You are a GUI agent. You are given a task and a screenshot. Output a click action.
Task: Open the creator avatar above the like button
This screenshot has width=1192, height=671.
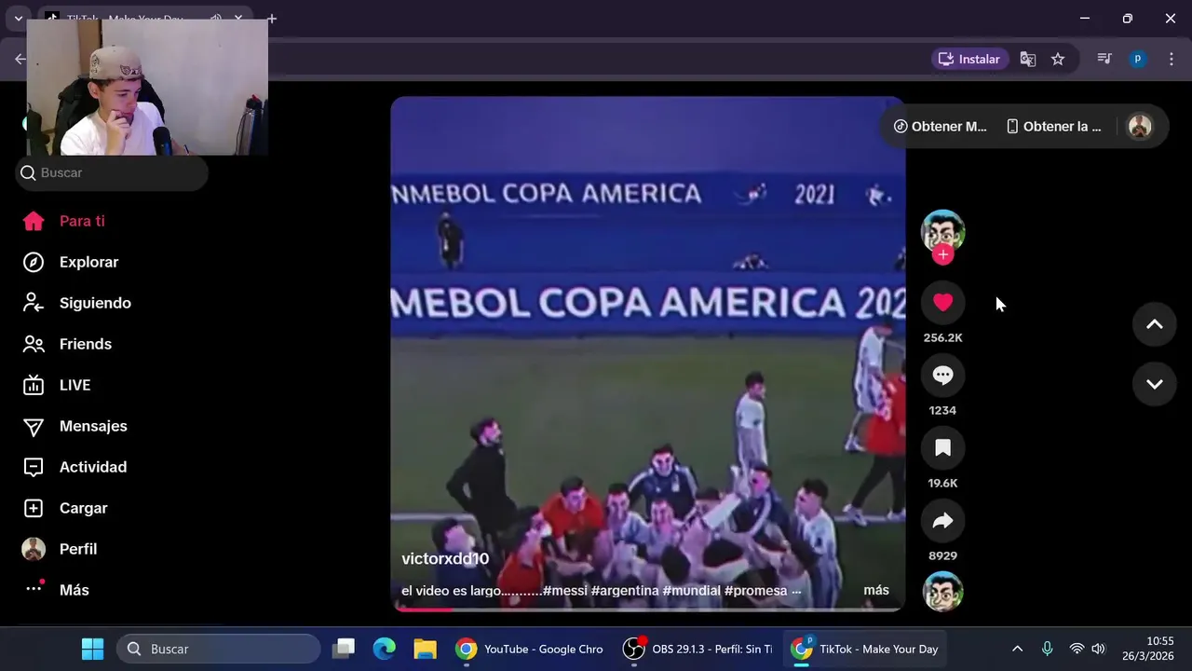(x=942, y=231)
